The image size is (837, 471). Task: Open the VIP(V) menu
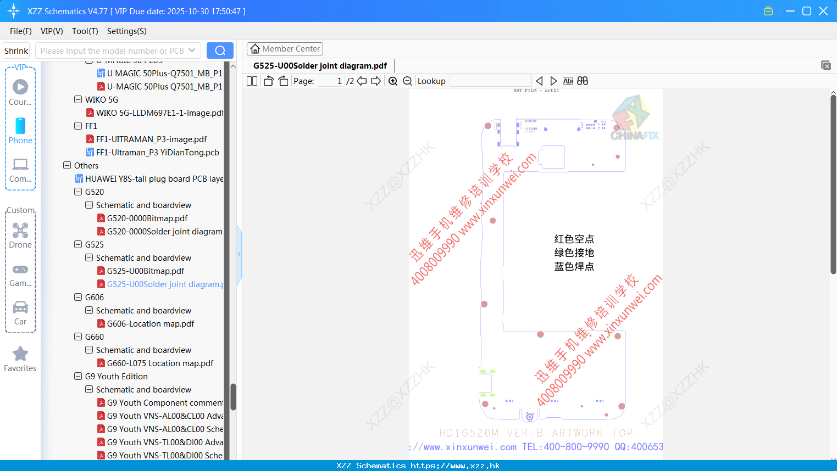(52, 31)
